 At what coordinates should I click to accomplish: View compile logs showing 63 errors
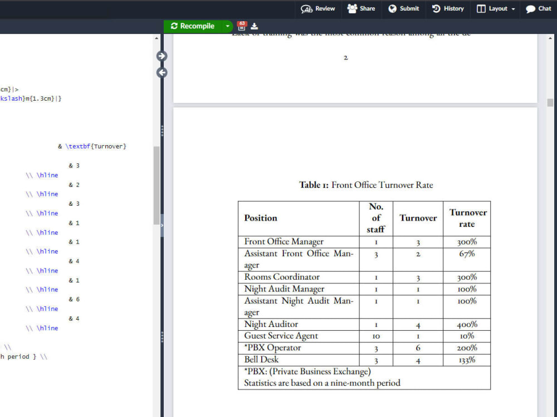point(241,26)
